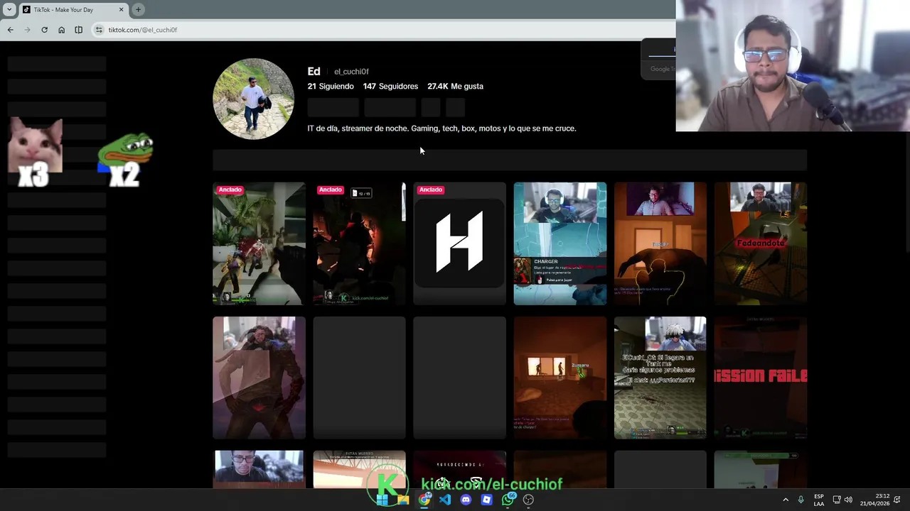
Task: Open the Mission Failed video
Action: coord(761,378)
